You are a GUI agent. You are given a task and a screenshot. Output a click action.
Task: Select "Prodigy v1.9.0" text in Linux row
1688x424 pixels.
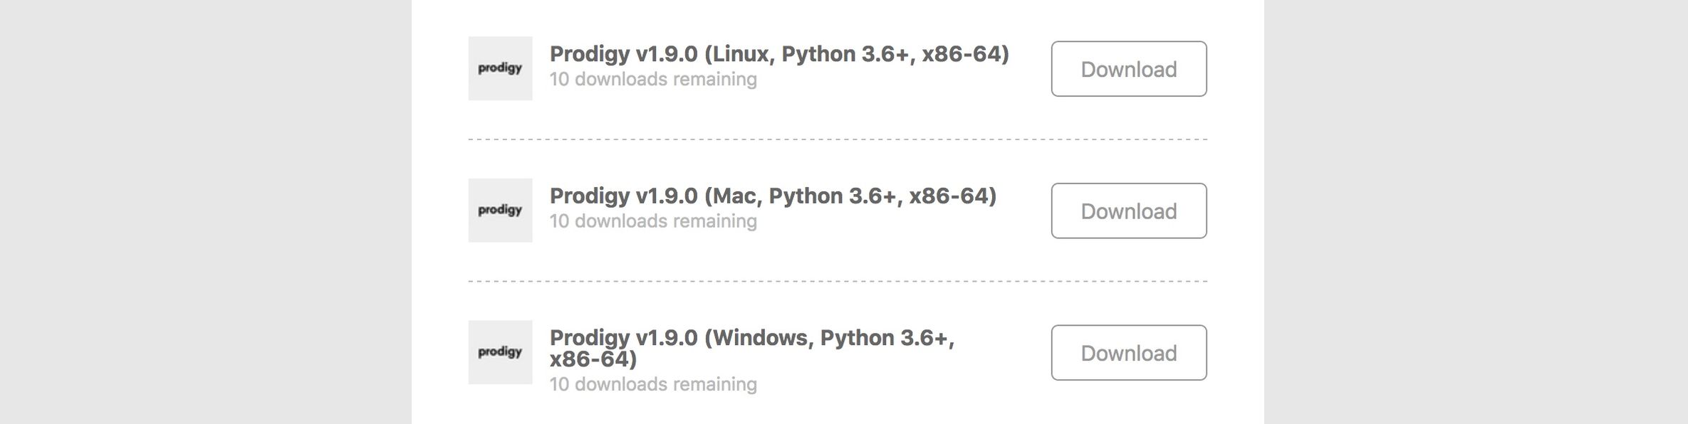click(x=623, y=54)
